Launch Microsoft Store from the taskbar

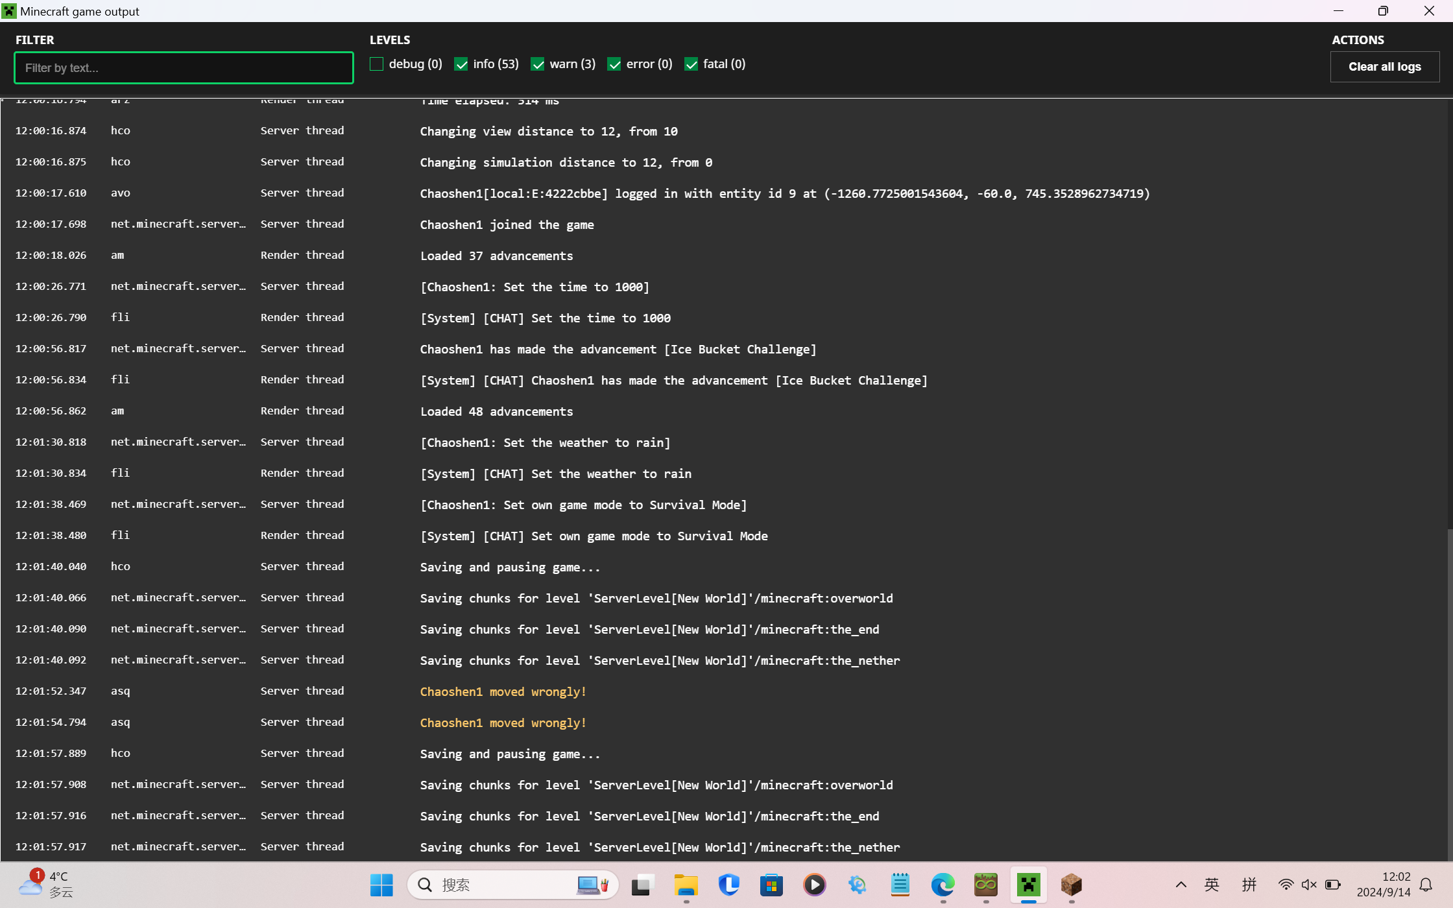point(771,885)
